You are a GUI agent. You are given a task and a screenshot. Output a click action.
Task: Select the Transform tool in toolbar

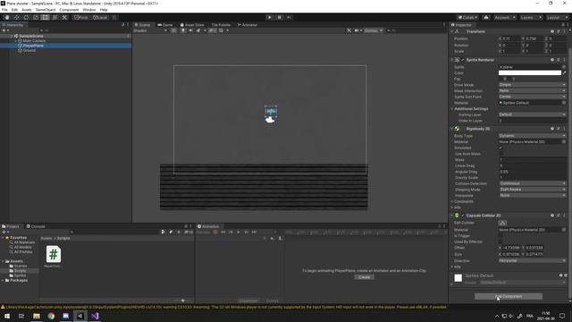tap(55, 18)
